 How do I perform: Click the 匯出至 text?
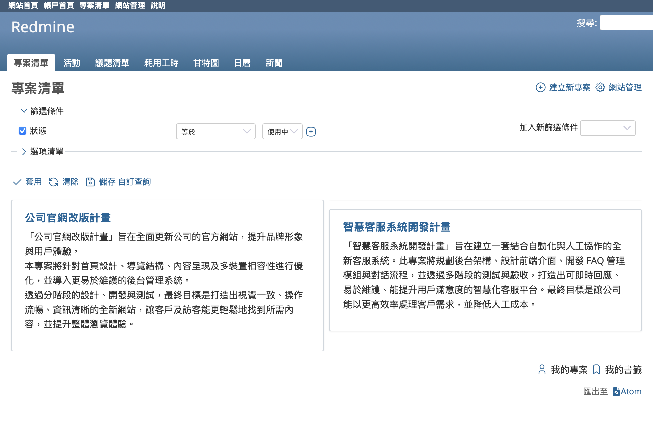595,392
